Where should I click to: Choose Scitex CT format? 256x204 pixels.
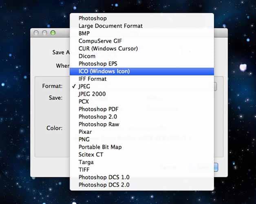click(142, 155)
